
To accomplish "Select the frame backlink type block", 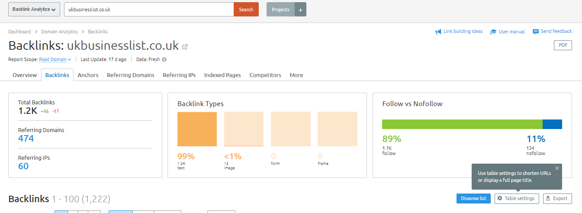I will pyautogui.click(x=338, y=129).
